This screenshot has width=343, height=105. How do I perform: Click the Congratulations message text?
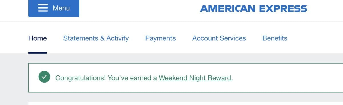144,78
